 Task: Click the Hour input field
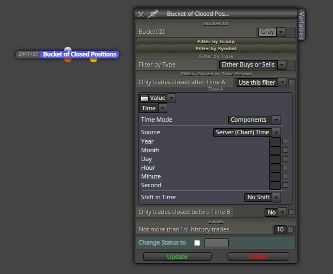pos(275,168)
